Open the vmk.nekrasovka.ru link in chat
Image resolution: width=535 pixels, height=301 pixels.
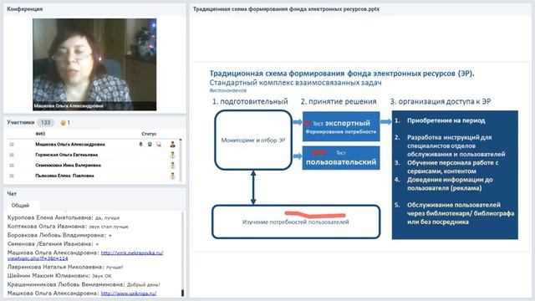coord(132,253)
